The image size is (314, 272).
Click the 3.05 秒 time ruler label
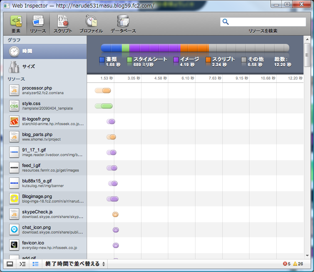click(x=134, y=78)
